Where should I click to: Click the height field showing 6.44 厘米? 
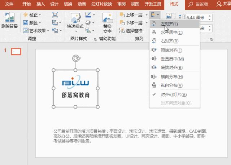pos(196,18)
